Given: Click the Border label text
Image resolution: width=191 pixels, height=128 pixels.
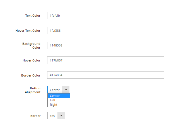Looking at the screenshot, I should click(35, 116).
